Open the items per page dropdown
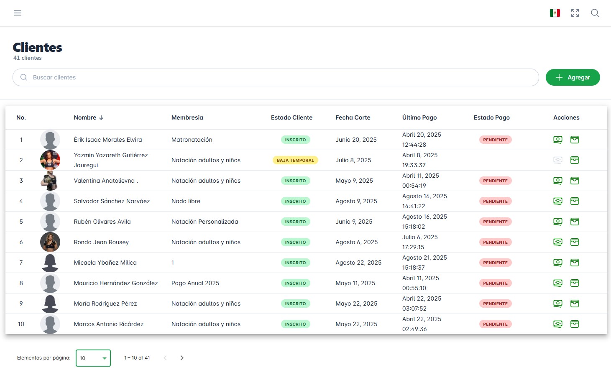This screenshot has width=611, height=375. tap(93, 358)
